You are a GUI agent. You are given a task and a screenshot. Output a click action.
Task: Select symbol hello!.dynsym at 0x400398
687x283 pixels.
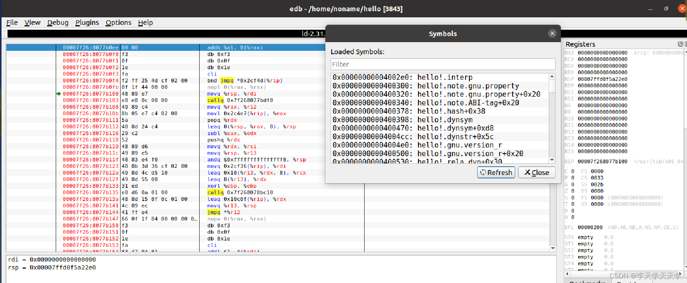440,120
